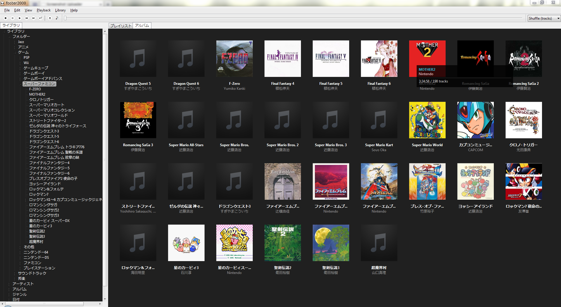Expand the ジャンル tree node

point(10,294)
